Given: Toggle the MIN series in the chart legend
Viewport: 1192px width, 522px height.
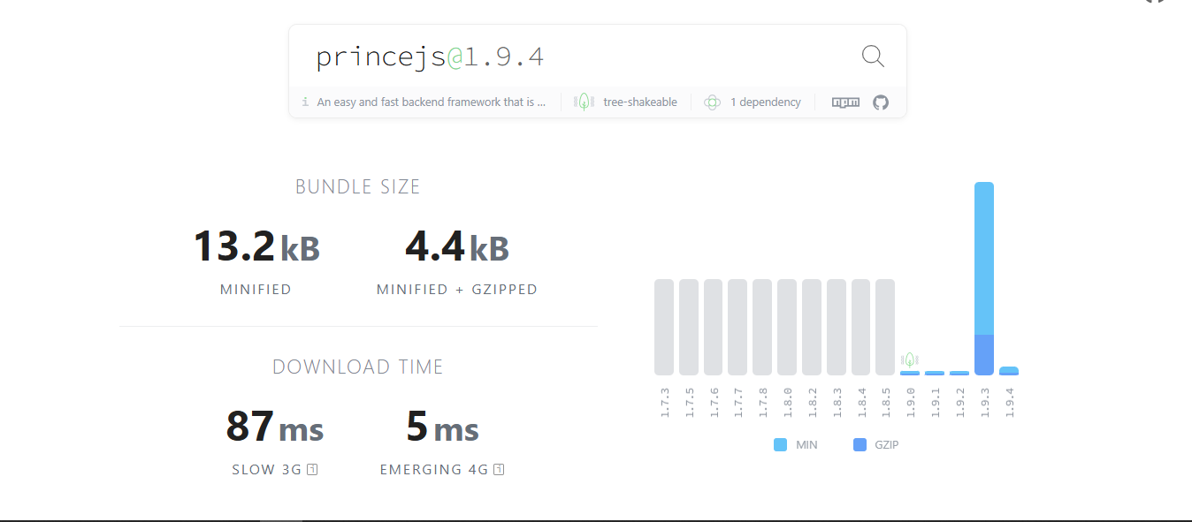Looking at the screenshot, I should click(794, 444).
